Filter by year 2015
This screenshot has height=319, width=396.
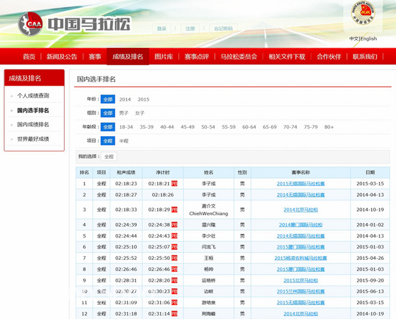143,100
